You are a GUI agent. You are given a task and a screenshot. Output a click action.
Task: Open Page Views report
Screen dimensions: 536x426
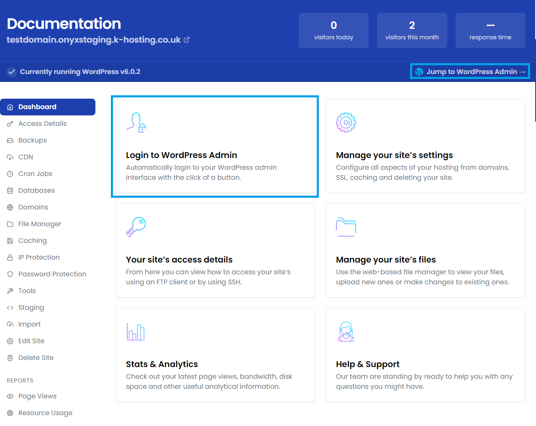coord(48,396)
